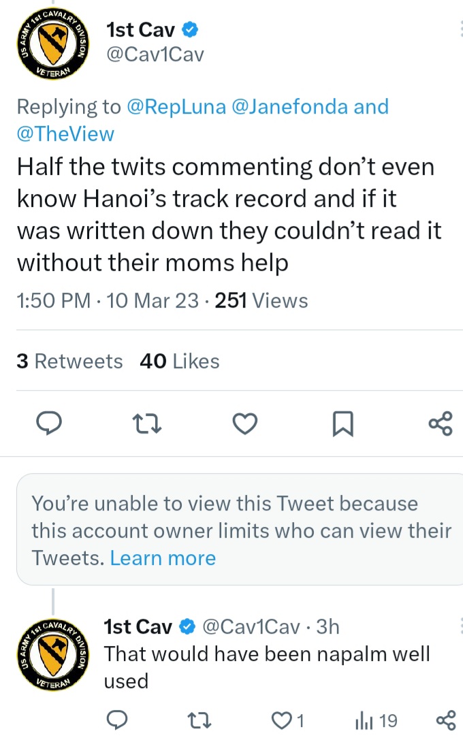This screenshot has height=742, width=463.
Task: Share the napalm reply tweet
Action: 445,721
